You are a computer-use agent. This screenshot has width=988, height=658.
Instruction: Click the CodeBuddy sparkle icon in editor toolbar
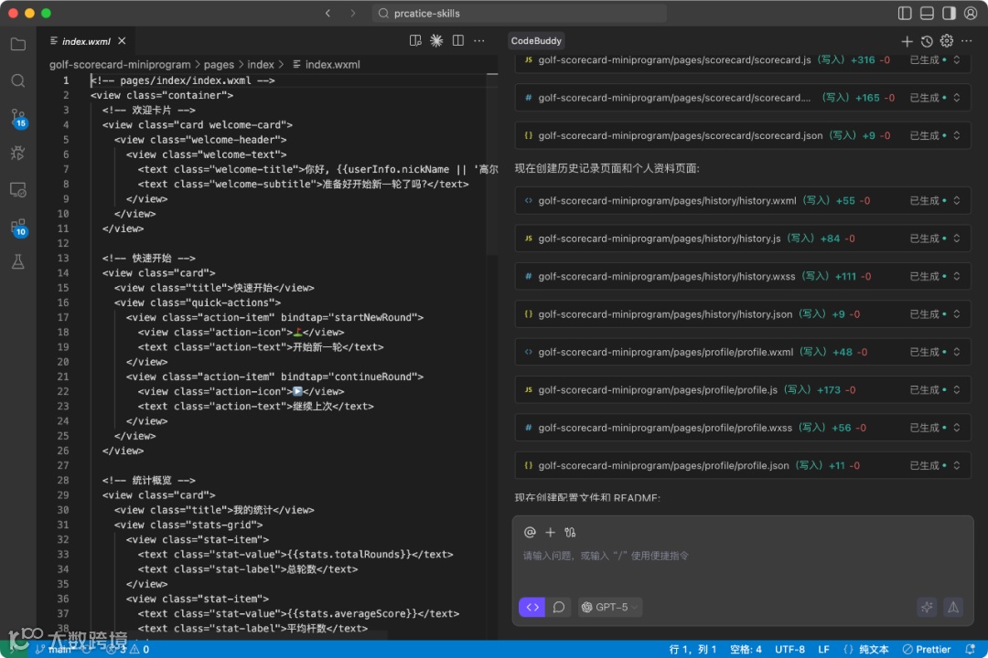coord(436,41)
